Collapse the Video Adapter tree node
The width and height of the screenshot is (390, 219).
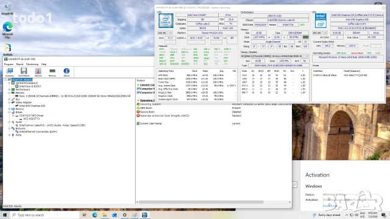9,102
